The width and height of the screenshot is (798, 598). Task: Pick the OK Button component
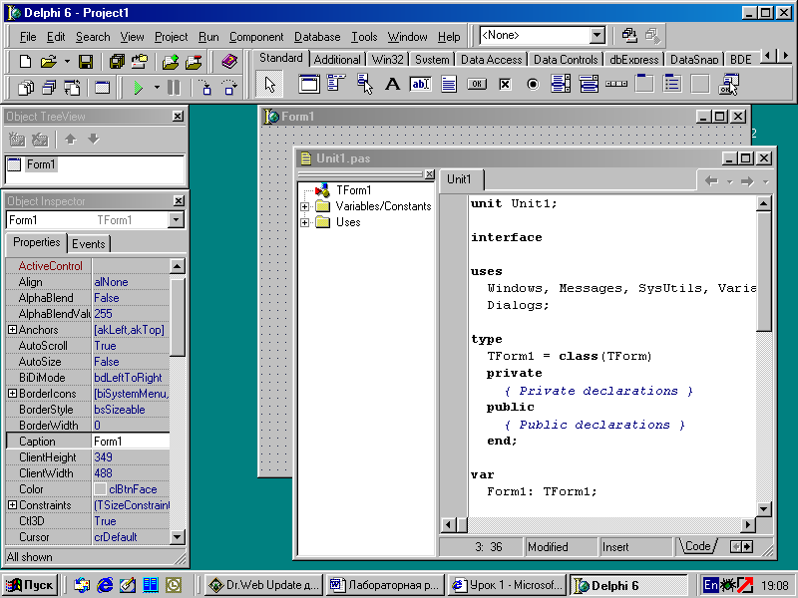[477, 84]
